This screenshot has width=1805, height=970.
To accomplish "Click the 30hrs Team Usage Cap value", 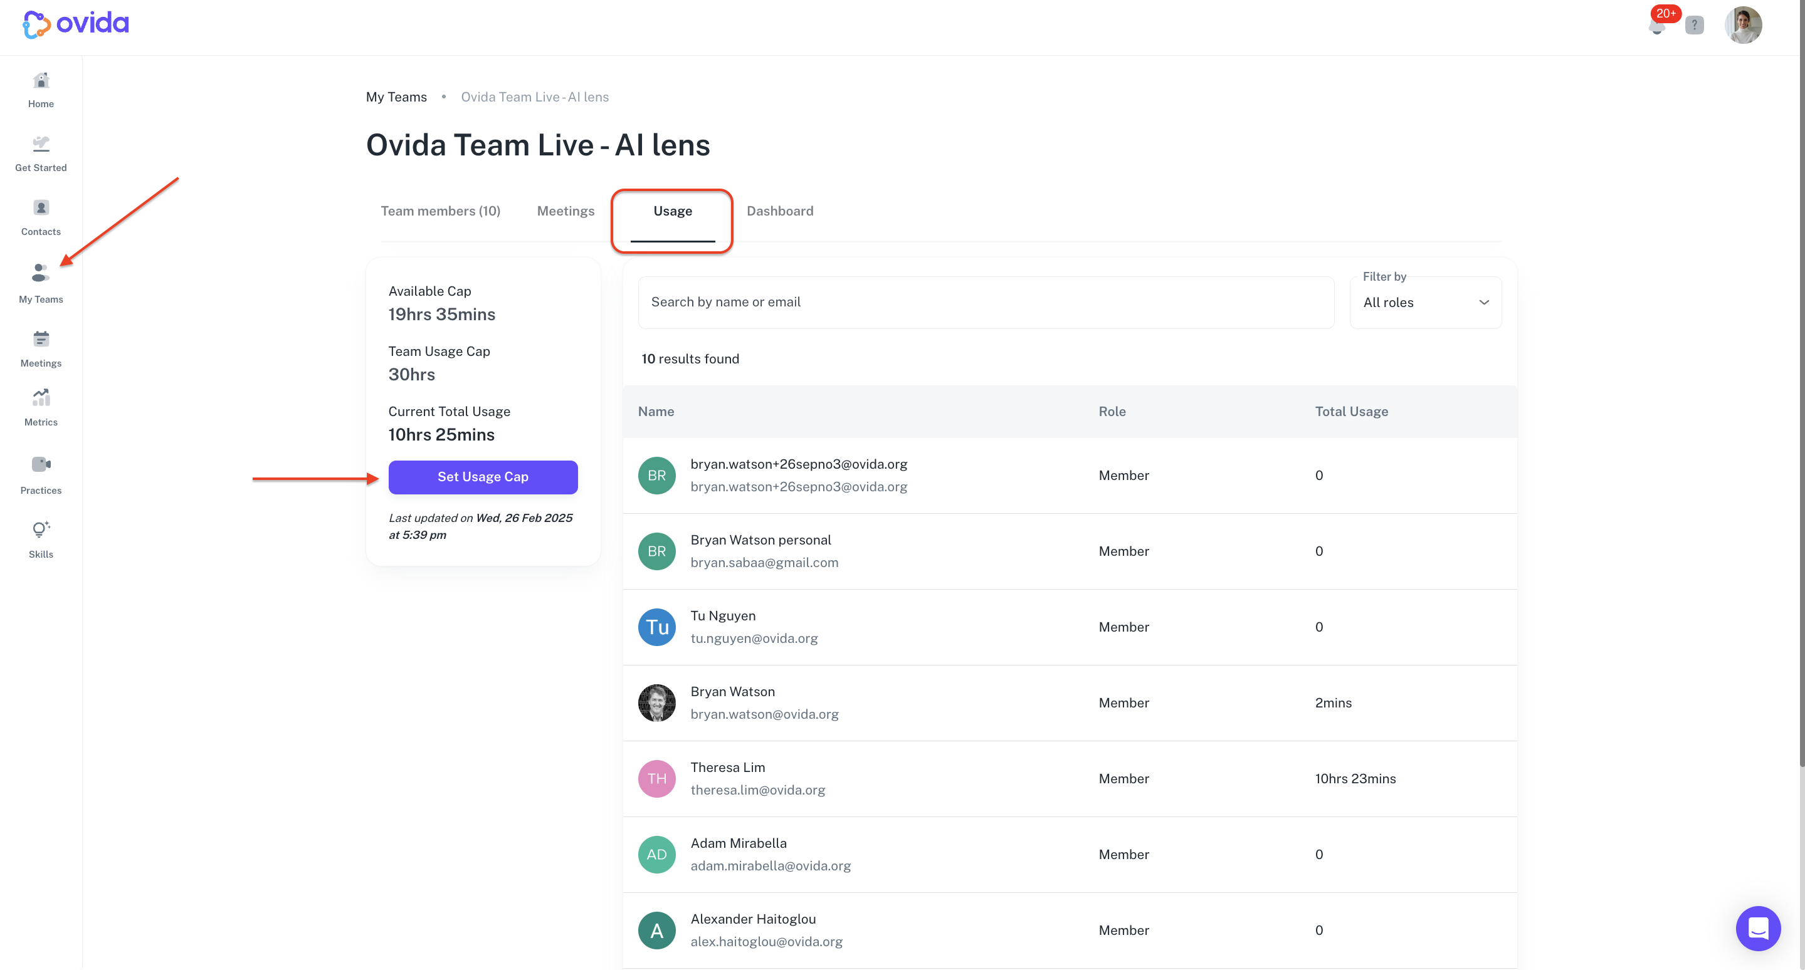I will tap(411, 375).
